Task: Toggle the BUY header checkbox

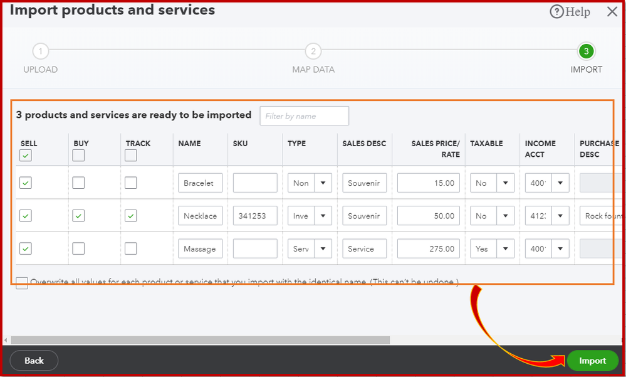Action: pos(78,156)
